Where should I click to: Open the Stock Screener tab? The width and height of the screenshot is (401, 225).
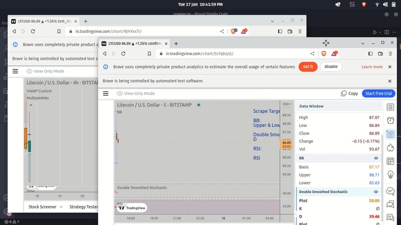click(x=43, y=207)
